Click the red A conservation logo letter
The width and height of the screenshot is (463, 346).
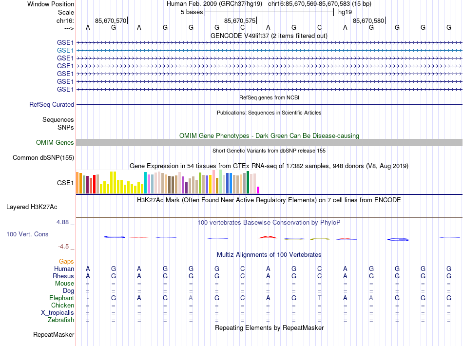(268, 237)
